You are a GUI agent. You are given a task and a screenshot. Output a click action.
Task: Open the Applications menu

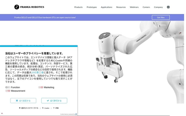pos(107,7)
